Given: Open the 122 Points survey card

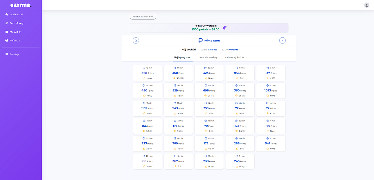Looking at the screenshot, I should tap(240, 126).
